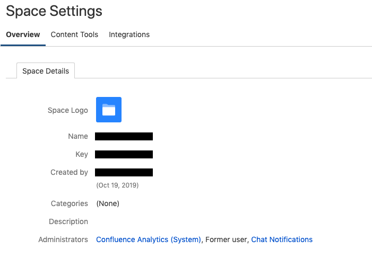Viewport: 372px width, 267px height.
Task: Click the Former user text
Action: tap(226, 239)
